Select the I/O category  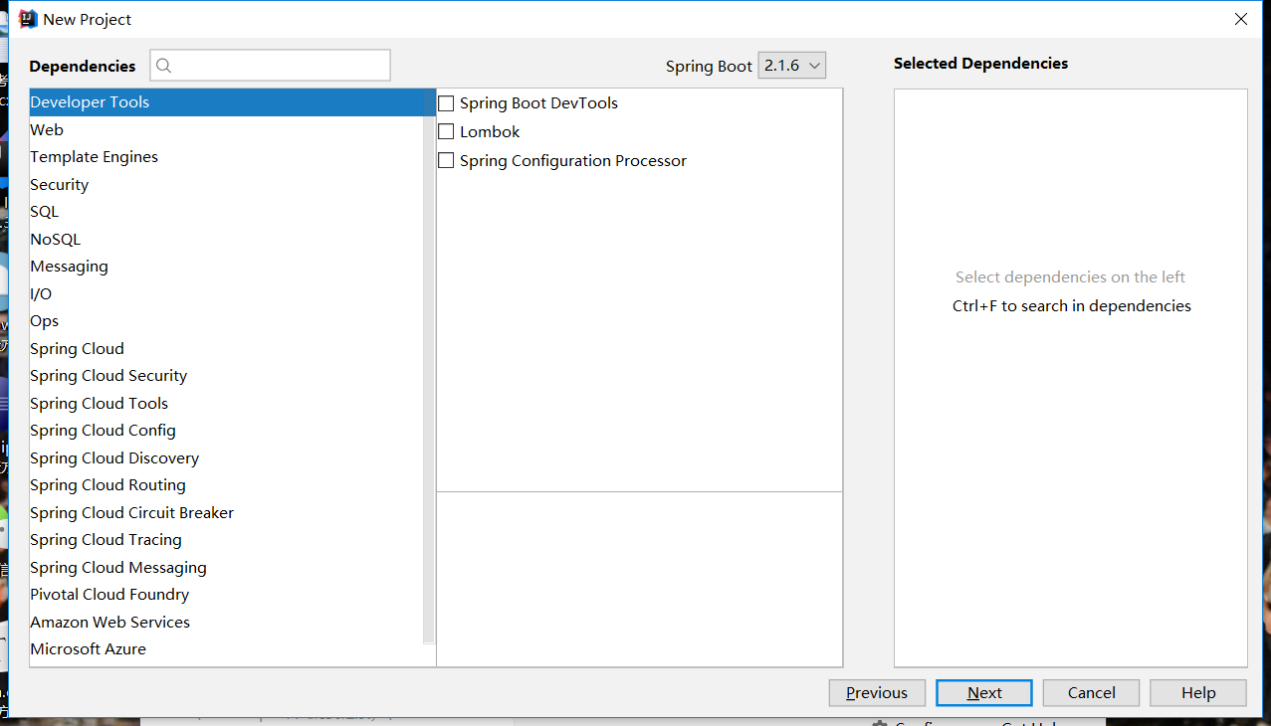(x=227, y=293)
